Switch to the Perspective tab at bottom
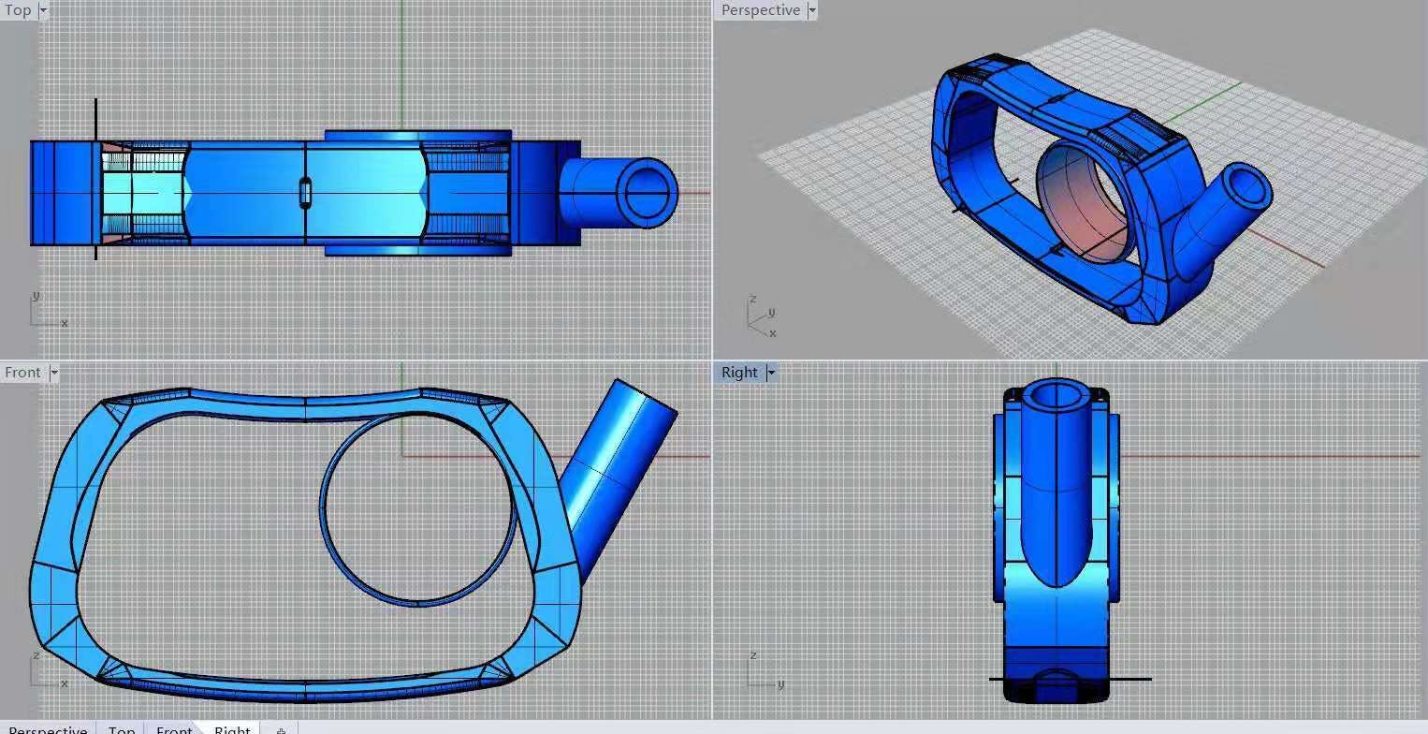This screenshot has width=1428, height=734. point(48,728)
